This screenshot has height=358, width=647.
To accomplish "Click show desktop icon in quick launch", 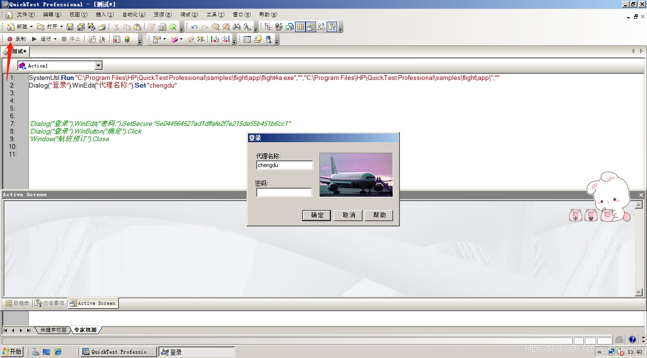I will coord(46,352).
